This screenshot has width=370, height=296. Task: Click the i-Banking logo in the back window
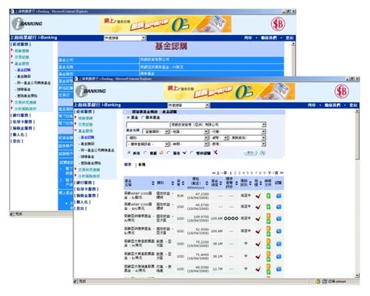pyautogui.click(x=27, y=23)
